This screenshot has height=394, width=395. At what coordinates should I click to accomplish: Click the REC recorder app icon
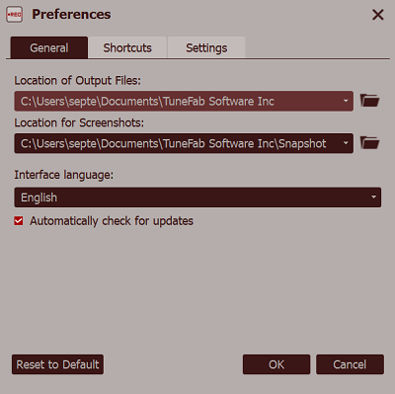14,15
